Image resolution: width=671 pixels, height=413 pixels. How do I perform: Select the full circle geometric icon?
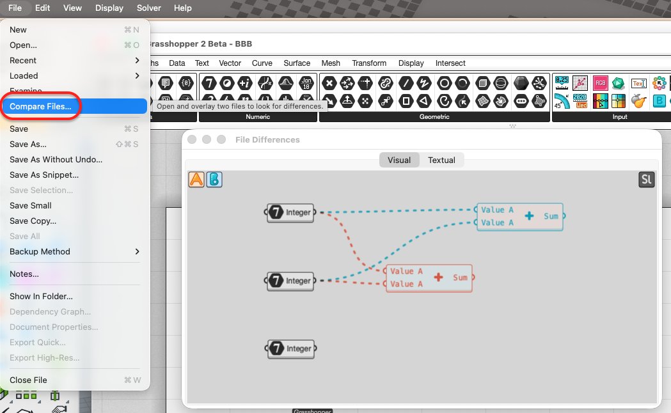tap(444, 83)
